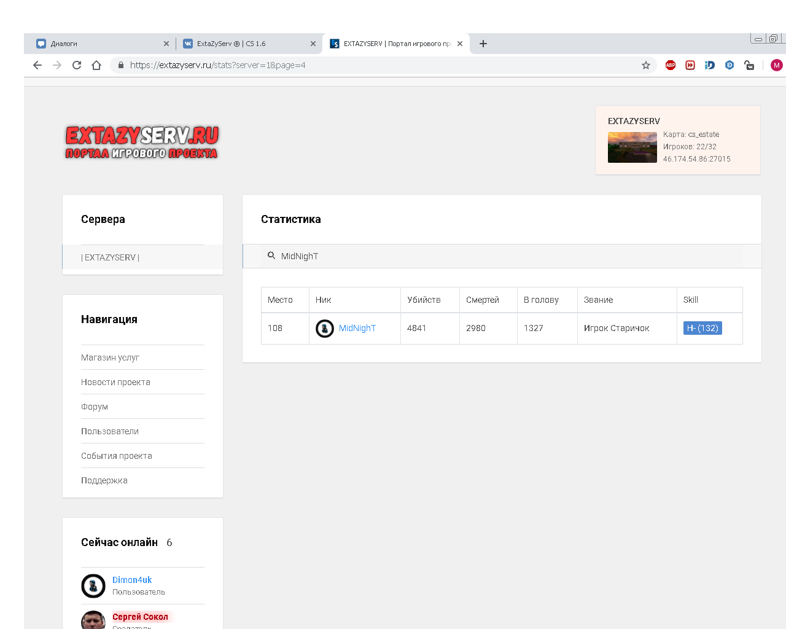Click the cs_estate map thumbnail
The height and width of the screenshot is (629, 786).
tap(632, 147)
